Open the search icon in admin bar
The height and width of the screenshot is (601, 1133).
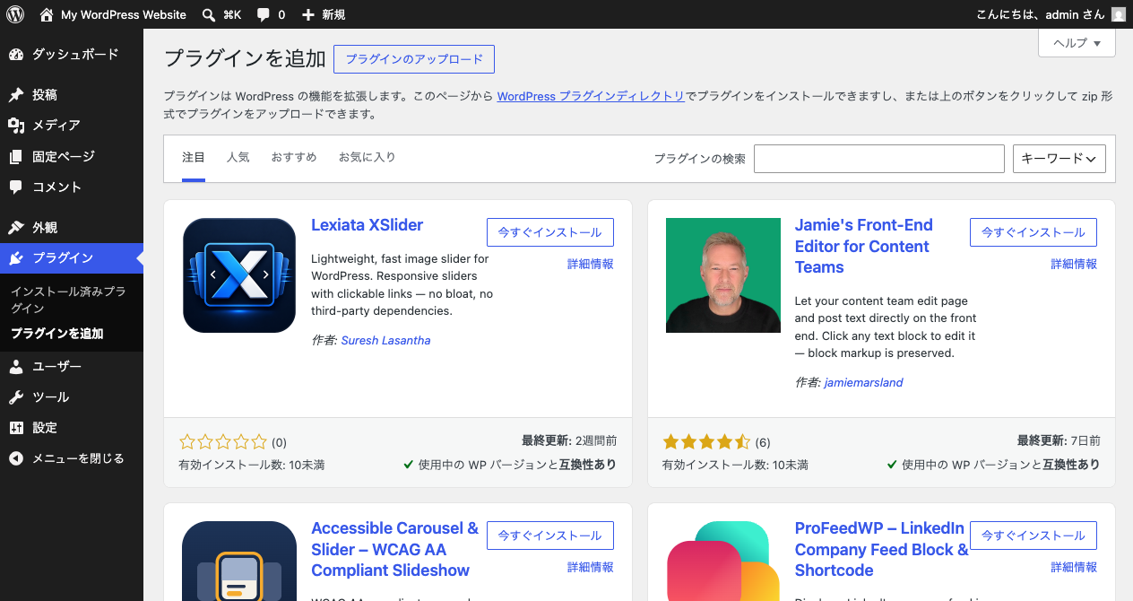[x=209, y=14]
